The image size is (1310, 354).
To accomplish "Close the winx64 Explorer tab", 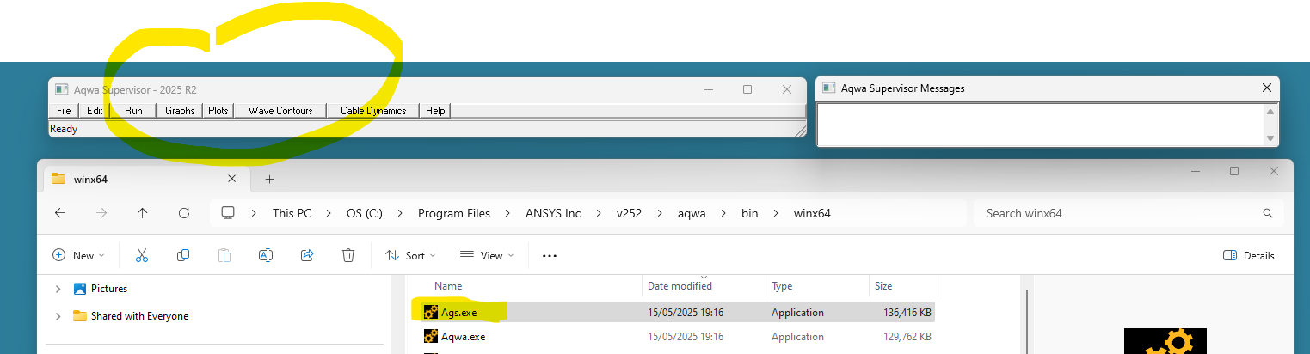I will click(231, 179).
